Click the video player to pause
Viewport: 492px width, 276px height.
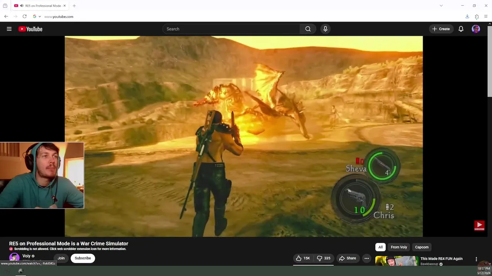pos(244,136)
